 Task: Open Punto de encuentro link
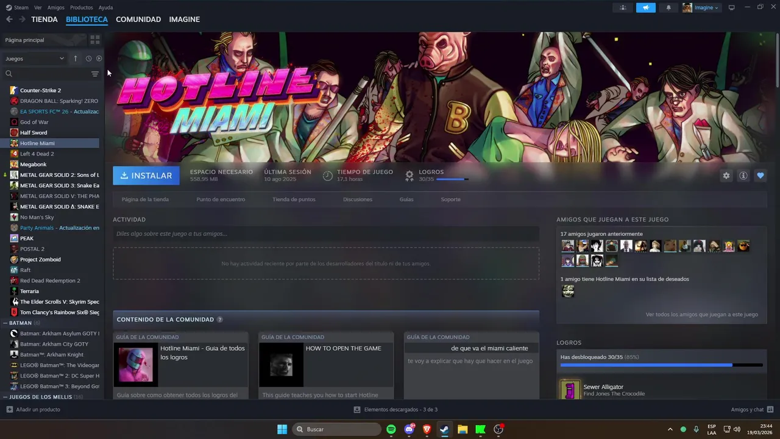coord(221,199)
